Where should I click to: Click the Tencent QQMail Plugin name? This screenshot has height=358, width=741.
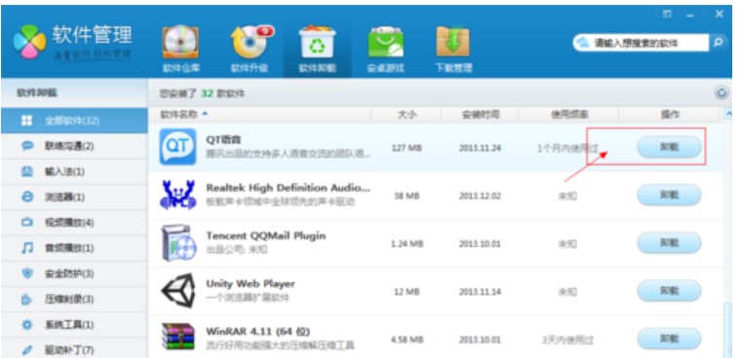pyautogui.click(x=266, y=235)
